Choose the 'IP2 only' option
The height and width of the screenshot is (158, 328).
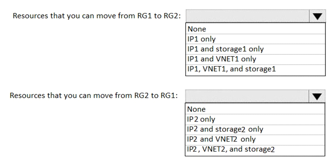(x=255, y=119)
